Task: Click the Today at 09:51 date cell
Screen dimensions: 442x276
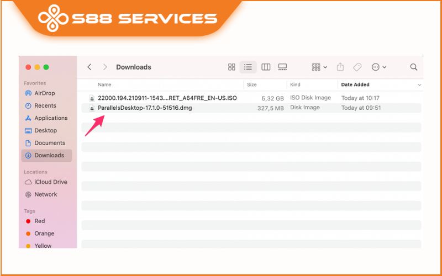Action: 360,108
